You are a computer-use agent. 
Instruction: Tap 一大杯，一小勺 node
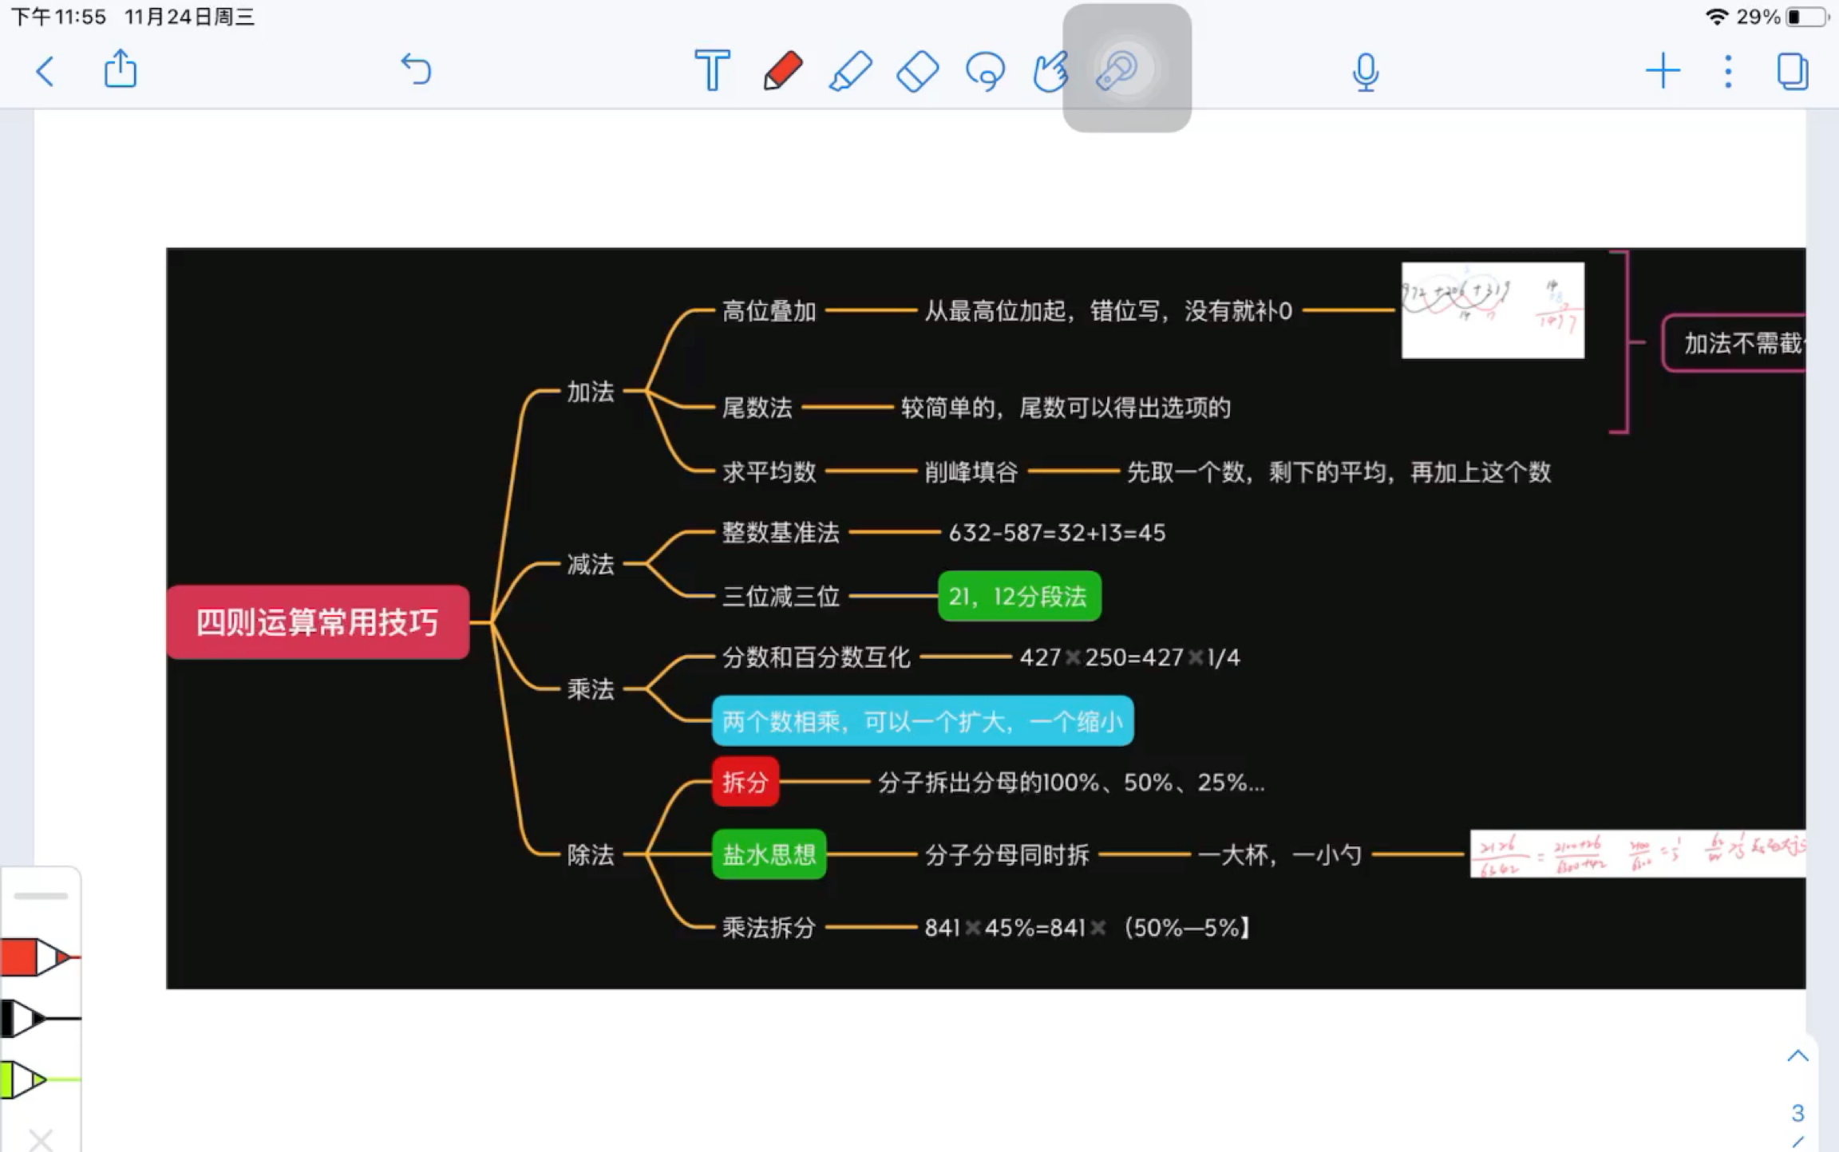coord(1279,854)
